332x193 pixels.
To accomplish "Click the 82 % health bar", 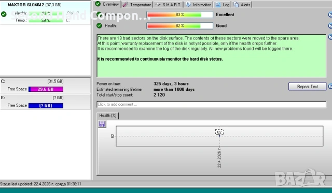I will 179,25.
